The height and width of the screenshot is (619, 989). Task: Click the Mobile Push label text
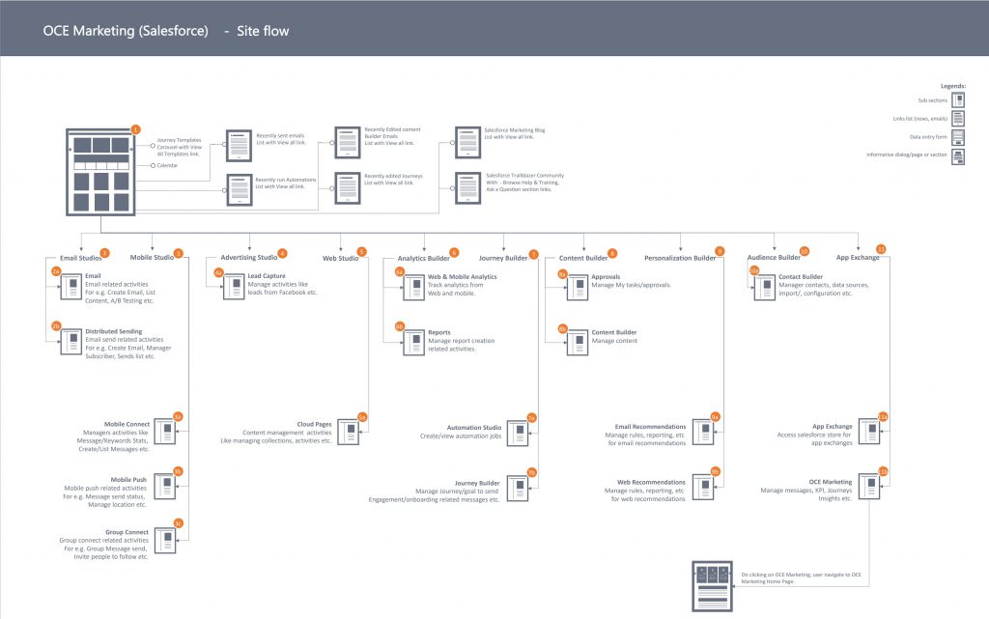[128, 480]
